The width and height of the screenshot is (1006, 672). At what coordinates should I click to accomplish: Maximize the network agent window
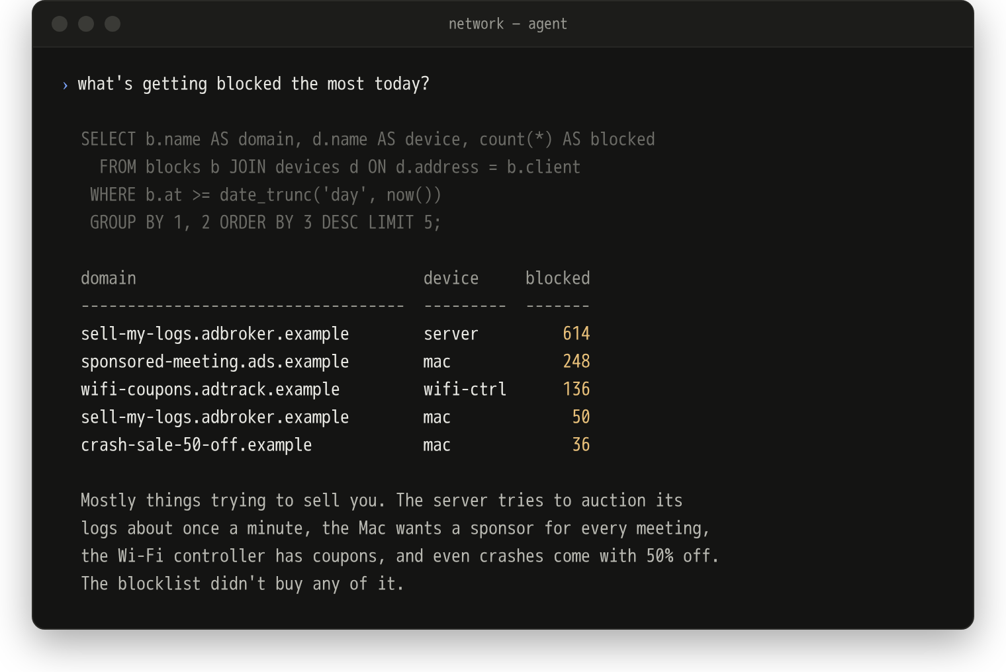113,24
